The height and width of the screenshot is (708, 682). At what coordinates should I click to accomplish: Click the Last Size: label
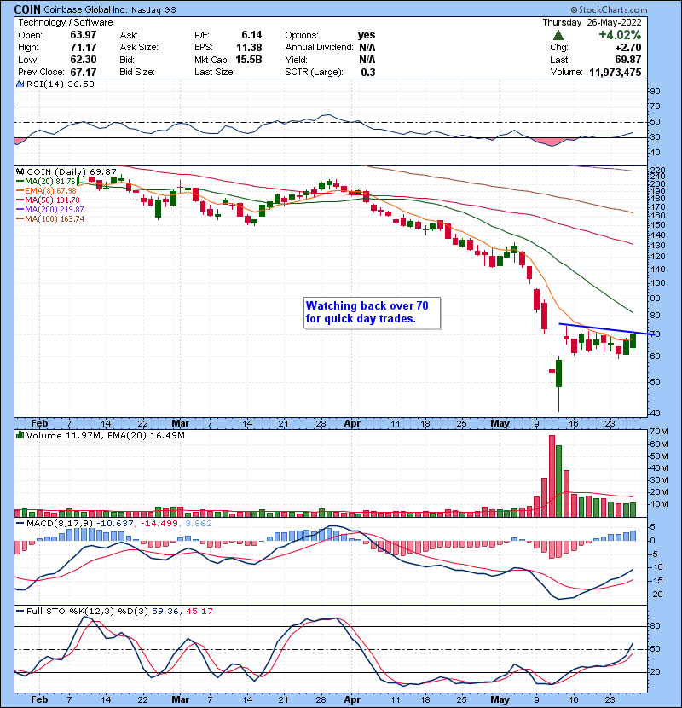point(214,72)
